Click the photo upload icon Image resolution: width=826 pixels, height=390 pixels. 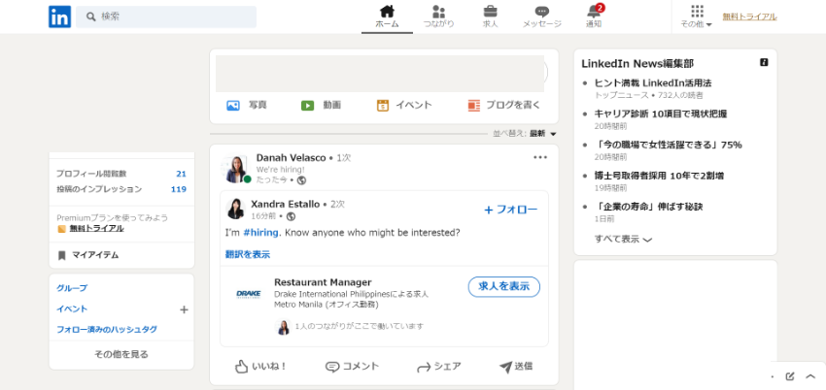coord(233,105)
